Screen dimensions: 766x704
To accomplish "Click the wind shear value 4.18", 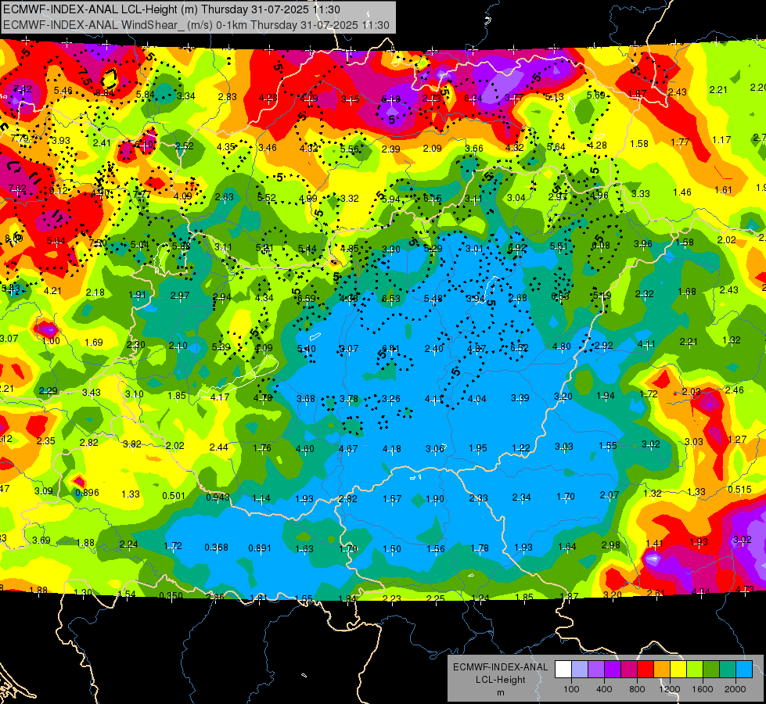I will (x=392, y=448).
